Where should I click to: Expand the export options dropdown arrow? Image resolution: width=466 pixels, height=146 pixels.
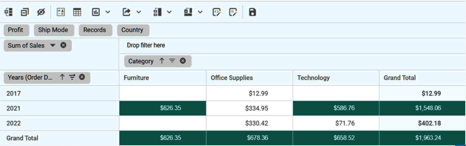pyautogui.click(x=139, y=12)
